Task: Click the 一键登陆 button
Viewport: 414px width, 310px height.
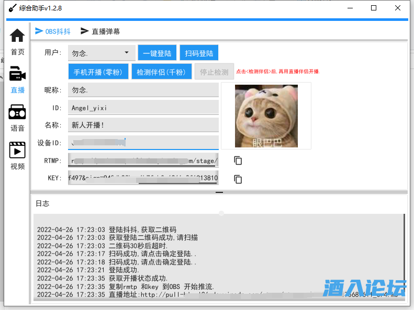Action: click(157, 53)
